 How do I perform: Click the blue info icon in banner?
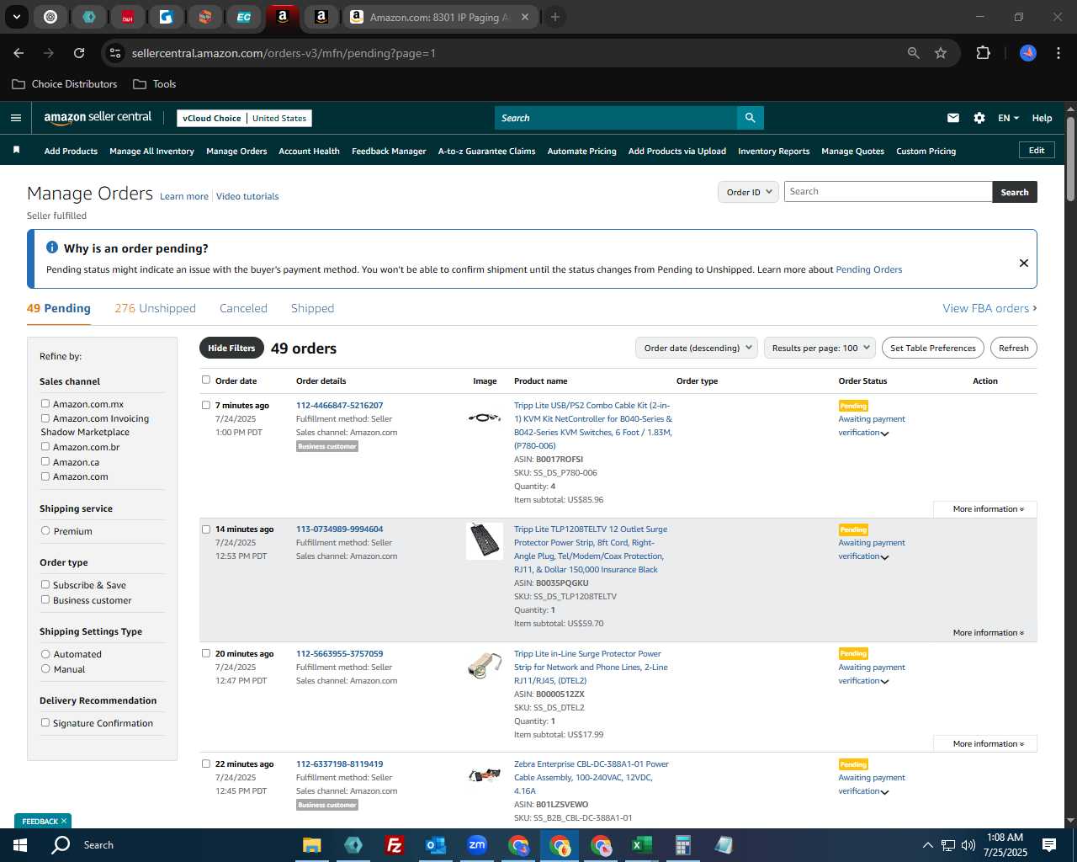tap(52, 247)
